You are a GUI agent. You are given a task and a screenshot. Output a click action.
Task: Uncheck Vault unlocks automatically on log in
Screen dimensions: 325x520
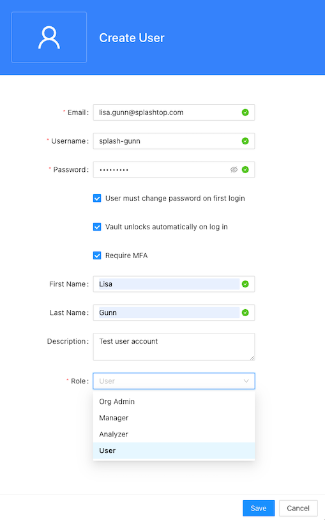pos(97,227)
